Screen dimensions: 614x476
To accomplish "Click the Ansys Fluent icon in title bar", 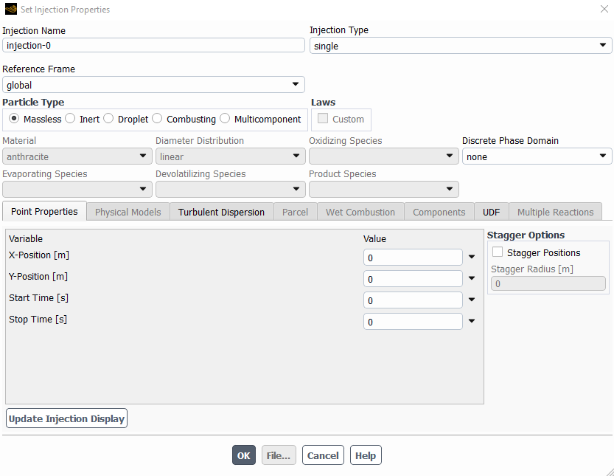I will click(x=10, y=10).
